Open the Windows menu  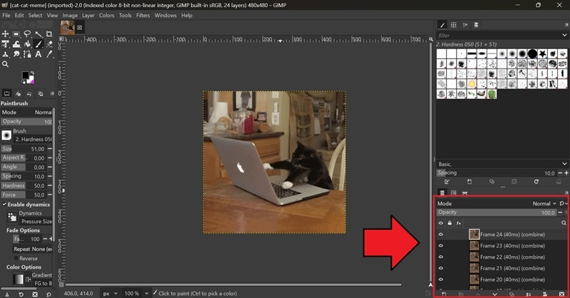pyautogui.click(x=165, y=15)
